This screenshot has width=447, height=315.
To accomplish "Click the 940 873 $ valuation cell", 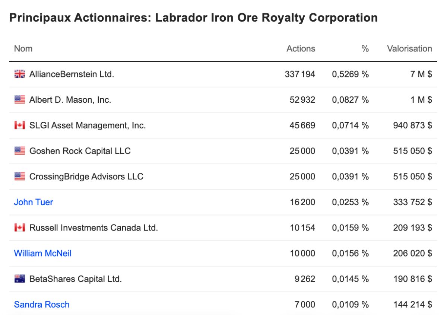I will pyautogui.click(x=412, y=125).
